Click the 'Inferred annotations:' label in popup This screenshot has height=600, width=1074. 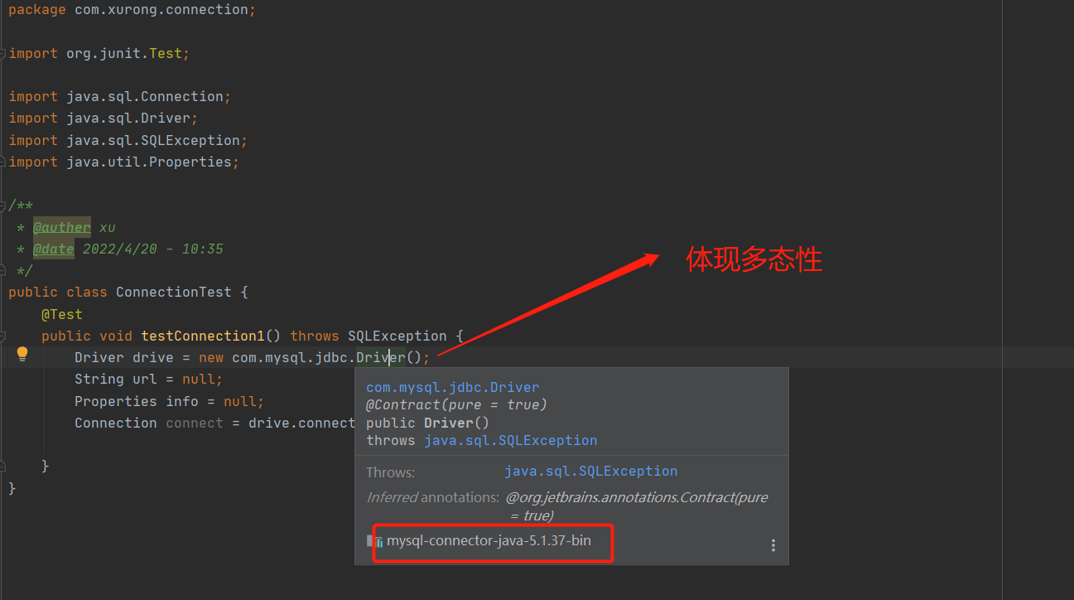point(433,497)
